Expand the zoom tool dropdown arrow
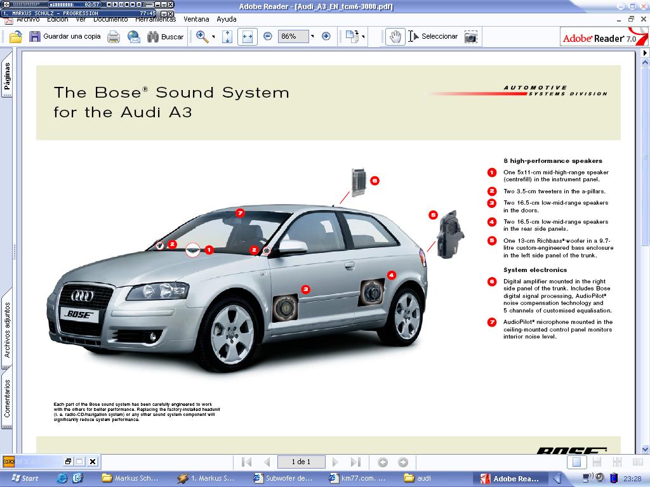650x487 pixels. click(213, 37)
